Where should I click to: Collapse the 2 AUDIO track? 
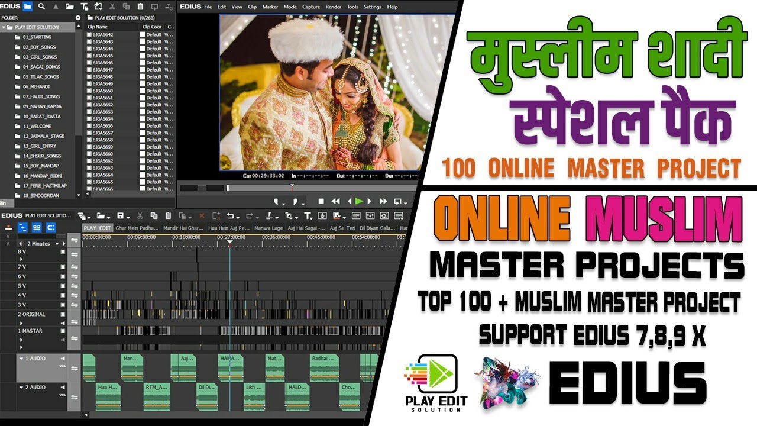click(x=21, y=387)
